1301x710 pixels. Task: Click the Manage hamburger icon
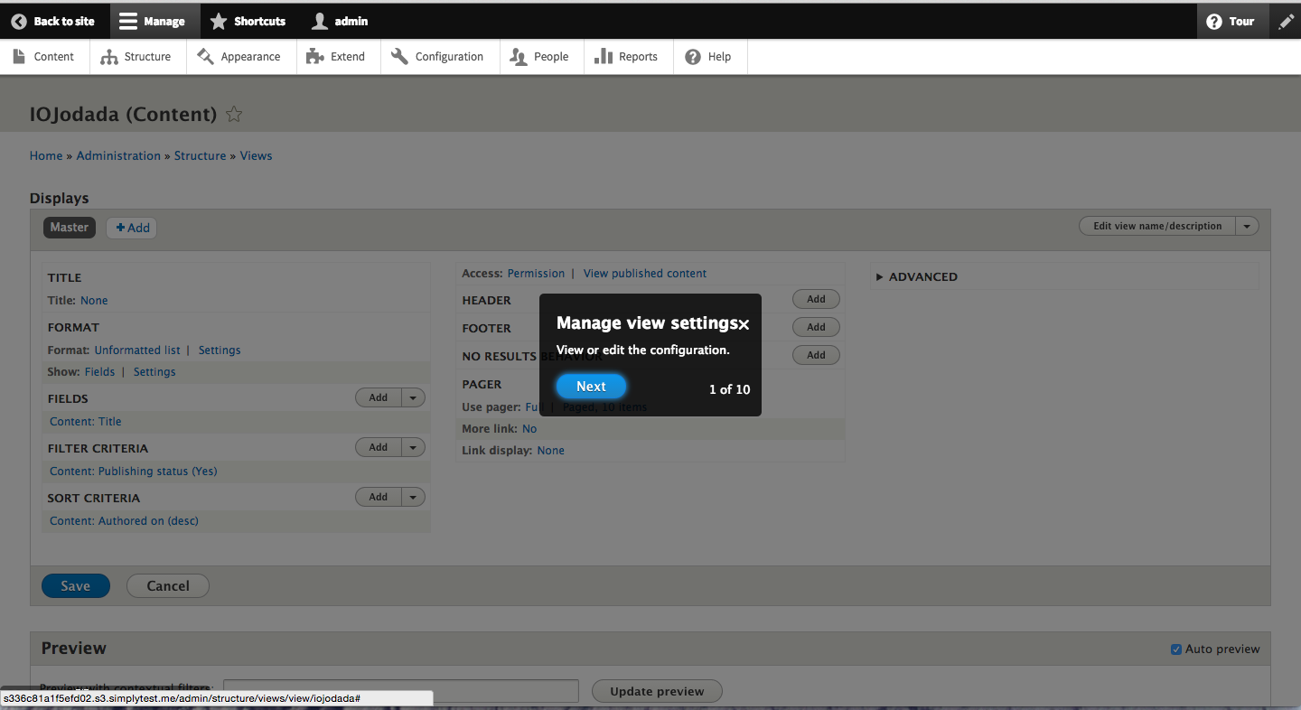(x=129, y=21)
